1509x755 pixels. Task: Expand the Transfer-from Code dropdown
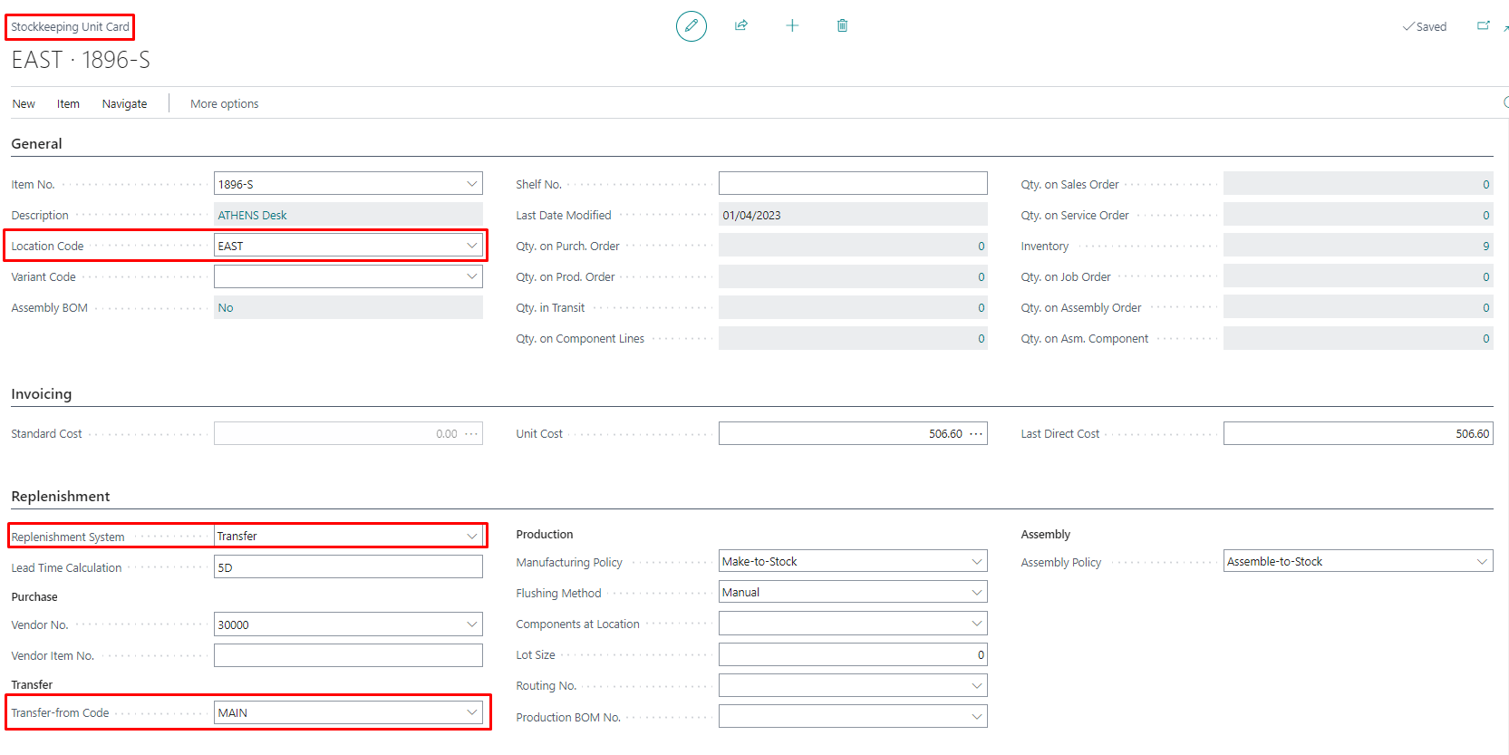pos(472,712)
